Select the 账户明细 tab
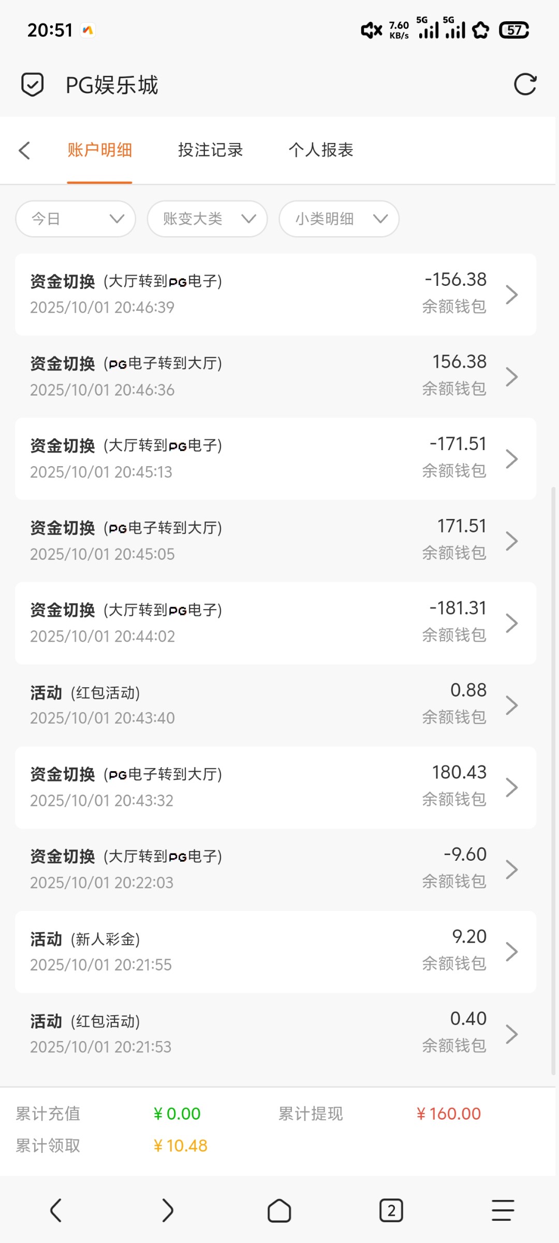The height and width of the screenshot is (1243, 559). click(99, 150)
